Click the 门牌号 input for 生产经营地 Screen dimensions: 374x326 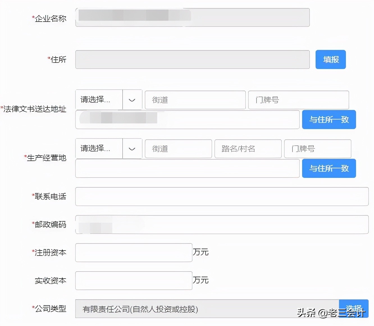click(x=318, y=149)
